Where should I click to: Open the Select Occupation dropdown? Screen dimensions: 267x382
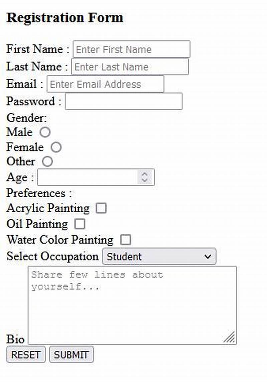tap(159, 256)
